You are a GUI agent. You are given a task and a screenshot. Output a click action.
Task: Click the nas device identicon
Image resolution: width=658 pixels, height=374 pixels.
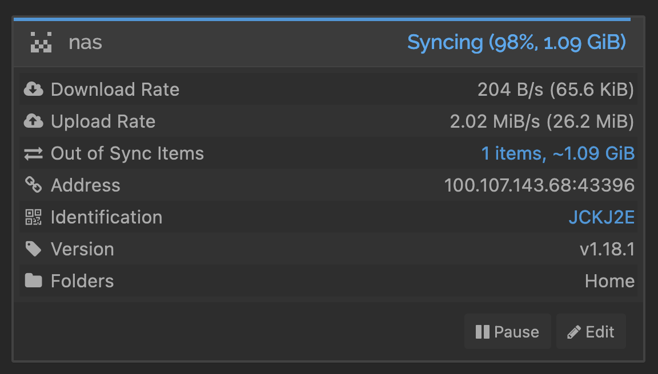click(x=41, y=43)
